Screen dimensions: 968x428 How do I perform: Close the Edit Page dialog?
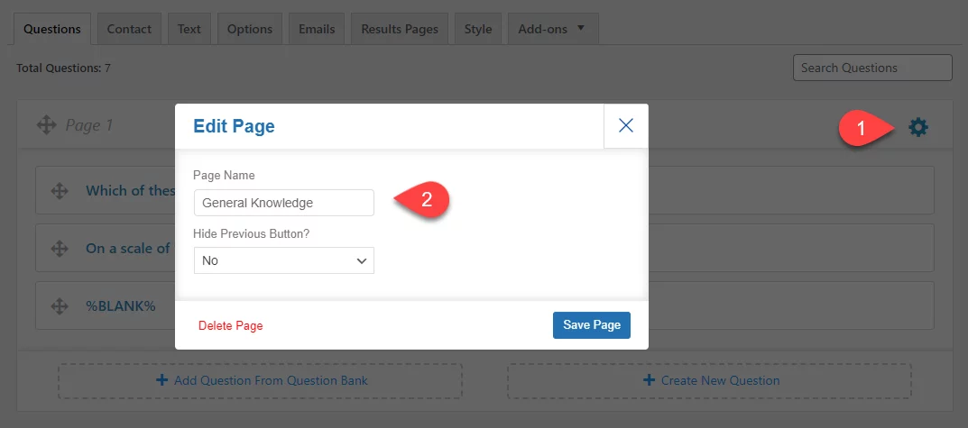tap(626, 126)
